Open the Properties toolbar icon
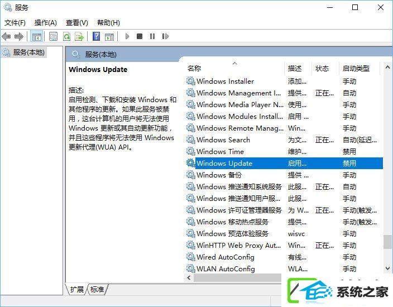Viewport: 393px width, 307px height. (53, 37)
